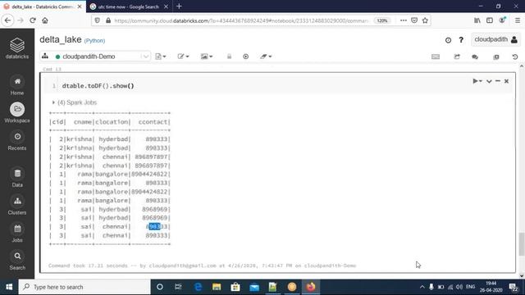Click the Windows taskbar search box

coord(84,287)
